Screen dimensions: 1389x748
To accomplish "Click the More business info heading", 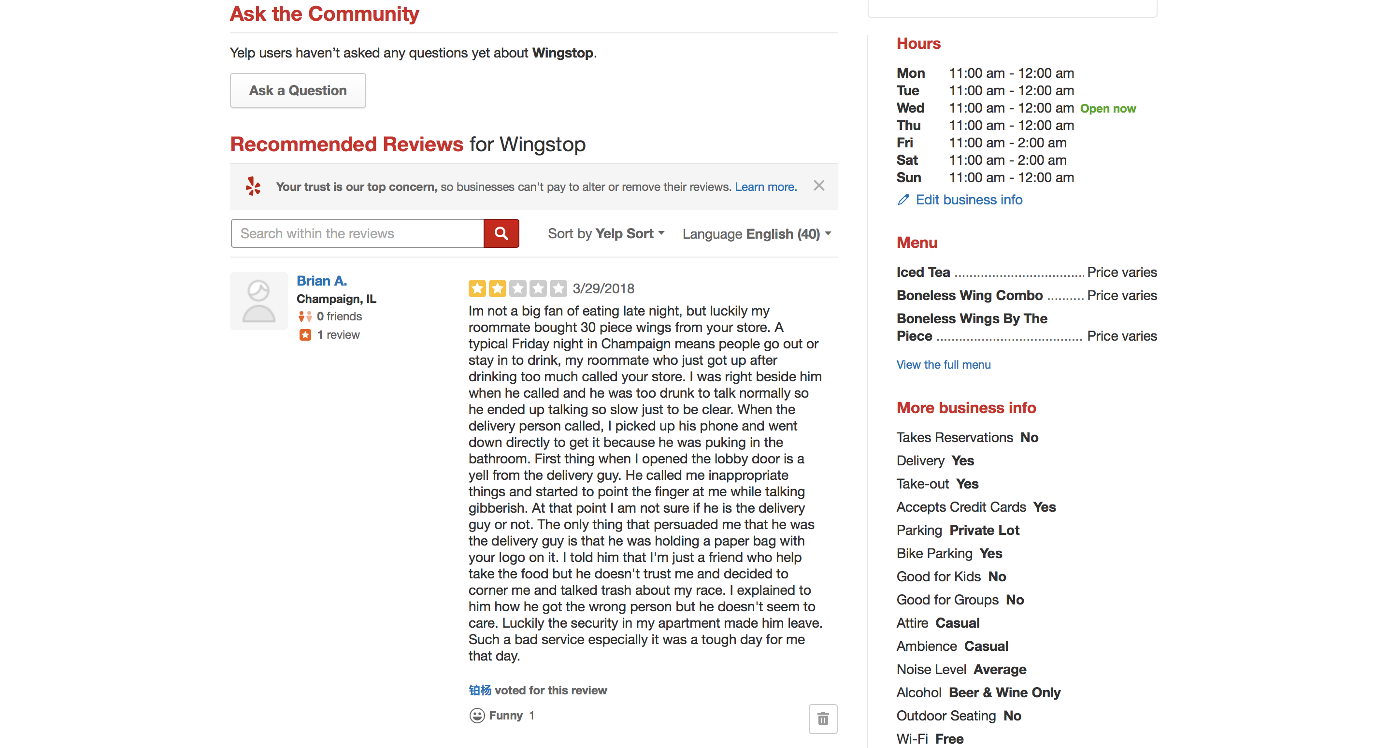I will click(x=966, y=408).
